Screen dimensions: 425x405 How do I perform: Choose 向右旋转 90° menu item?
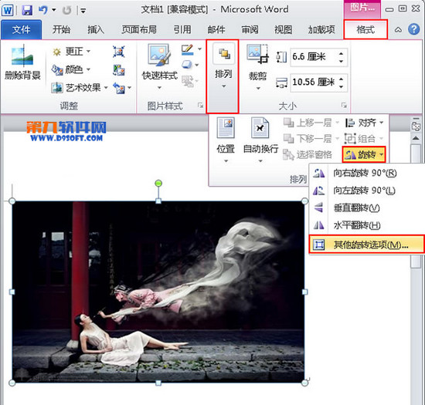(x=366, y=173)
